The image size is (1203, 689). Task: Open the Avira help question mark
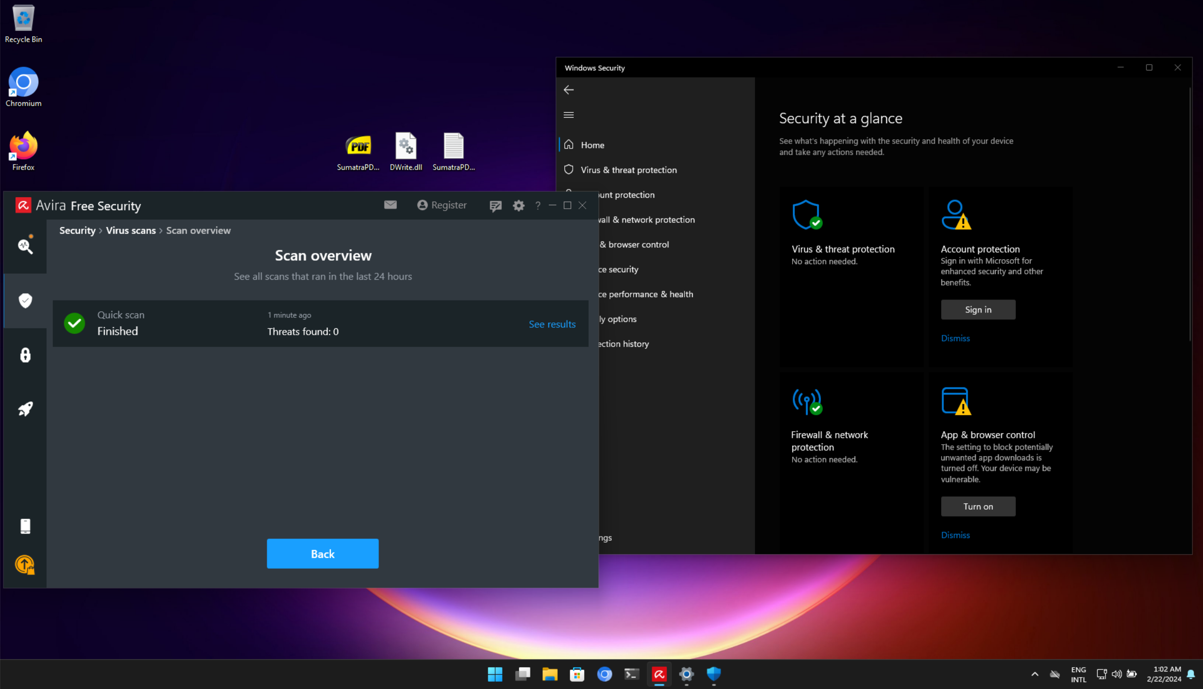(538, 206)
